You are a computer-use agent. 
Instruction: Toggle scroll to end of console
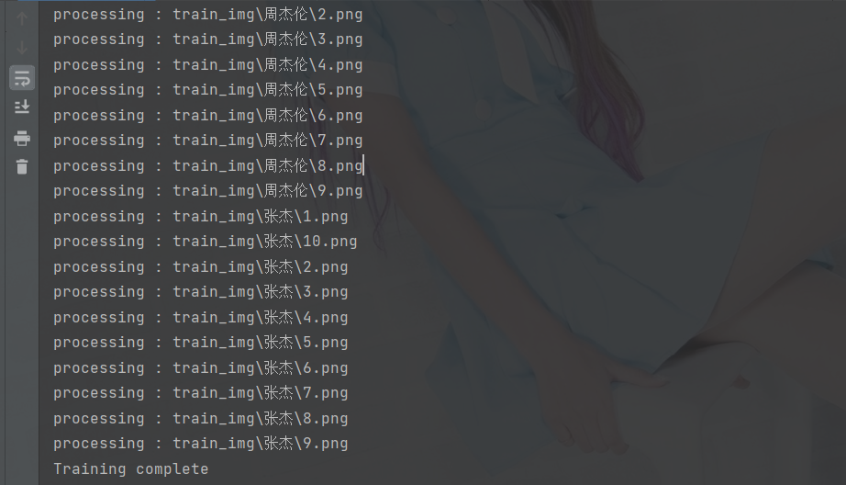point(22,107)
